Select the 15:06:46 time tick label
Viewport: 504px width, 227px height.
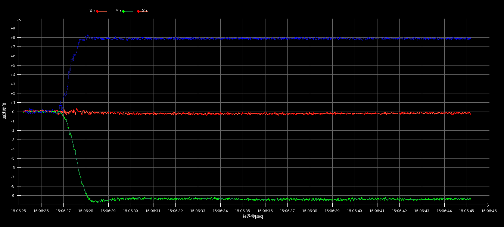pyautogui.click(x=489, y=211)
